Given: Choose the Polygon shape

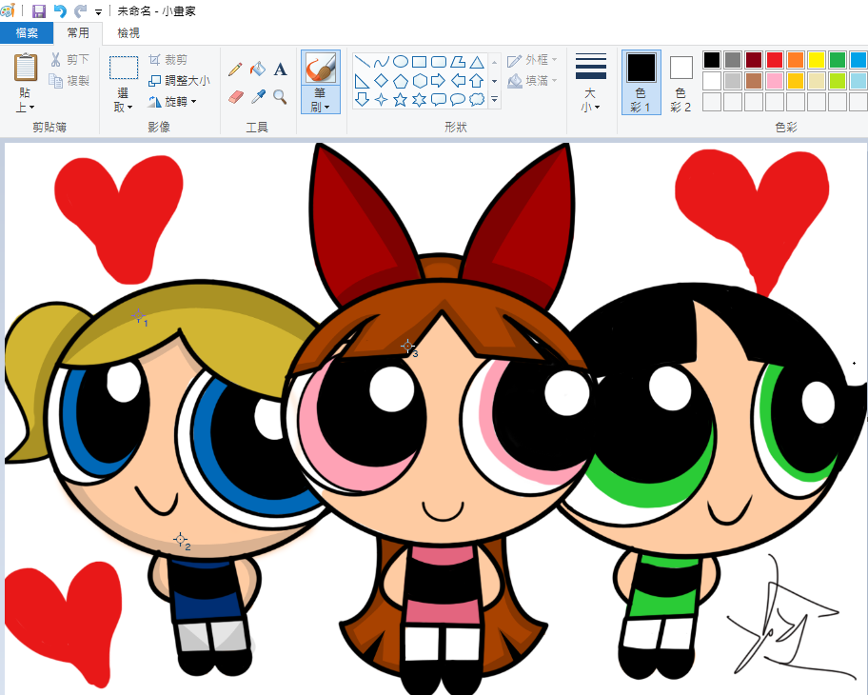Looking at the screenshot, I should (x=458, y=62).
